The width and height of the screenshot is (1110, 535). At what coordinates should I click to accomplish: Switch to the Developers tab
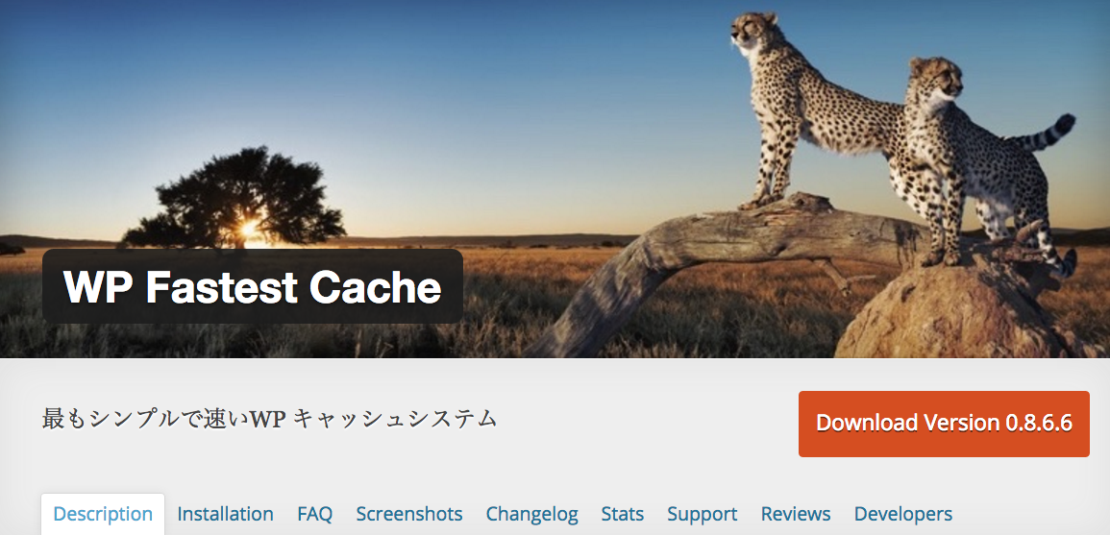pos(903,514)
